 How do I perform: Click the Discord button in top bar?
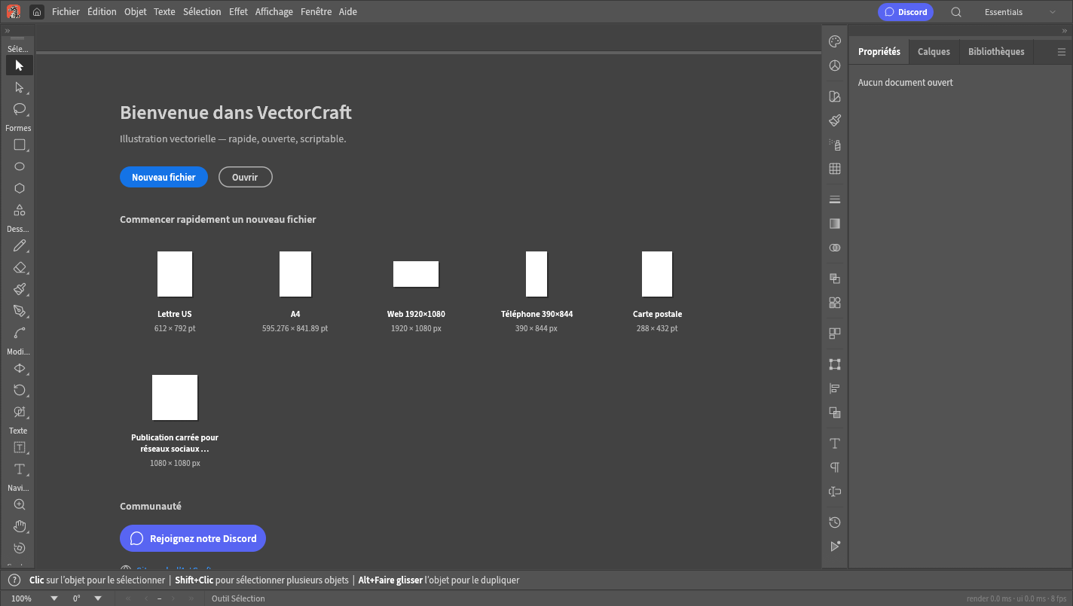906,12
